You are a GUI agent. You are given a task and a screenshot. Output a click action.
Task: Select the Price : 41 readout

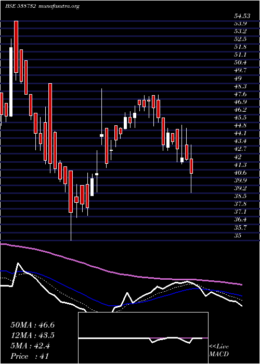[30, 356]
